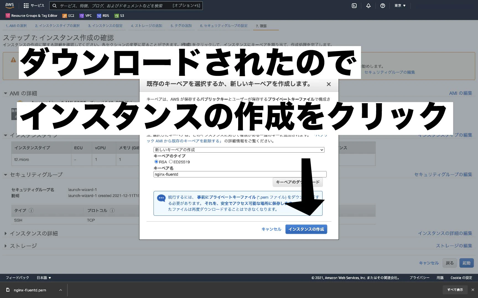The height and width of the screenshot is (298, 478).
Task: Collapse the セキュリティグループ section
Action: coord(5,175)
